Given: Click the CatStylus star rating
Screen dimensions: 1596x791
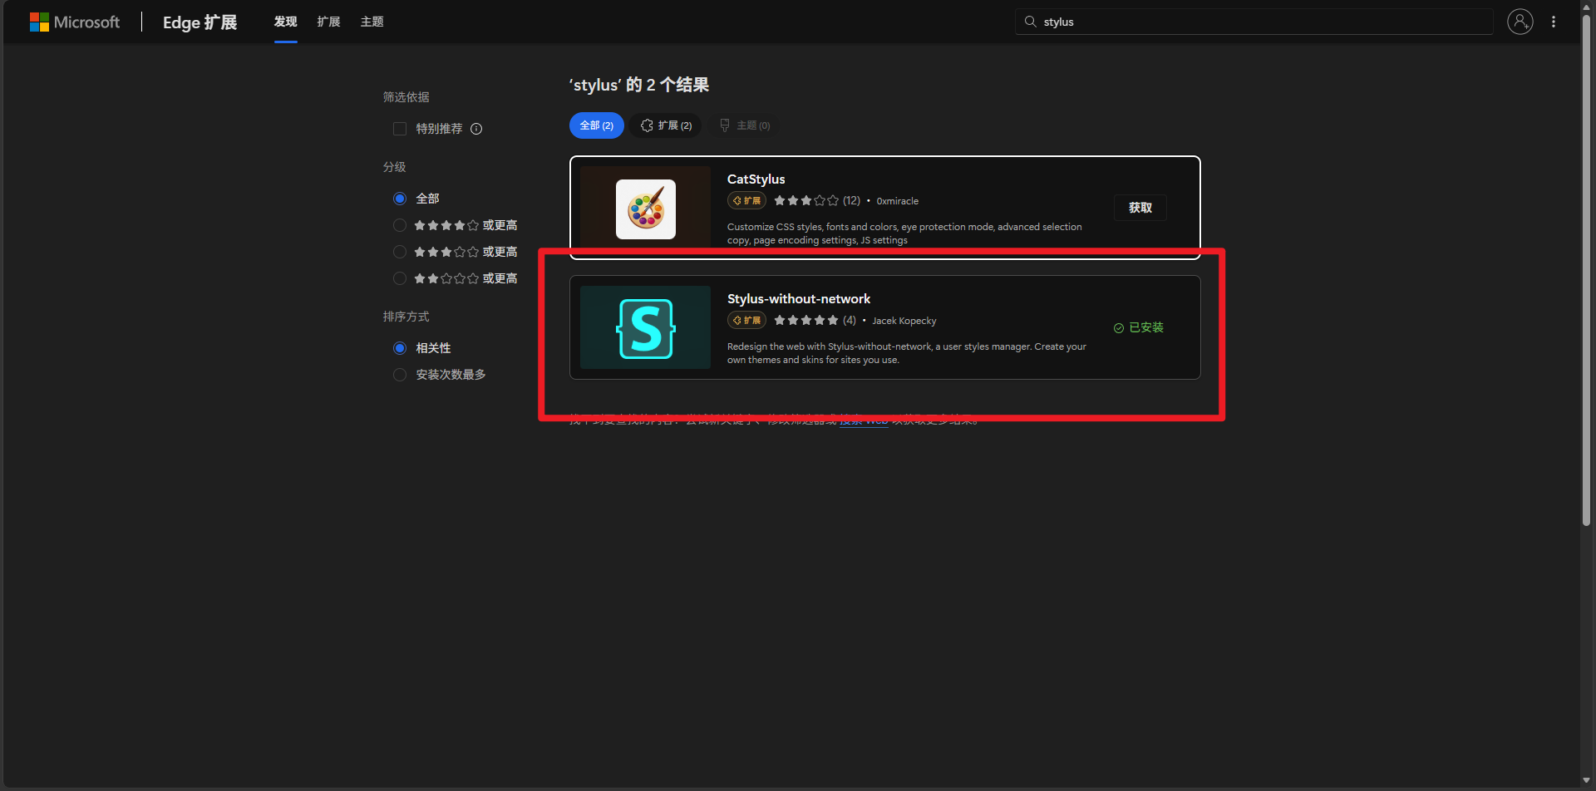Looking at the screenshot, I should point(806,200).
